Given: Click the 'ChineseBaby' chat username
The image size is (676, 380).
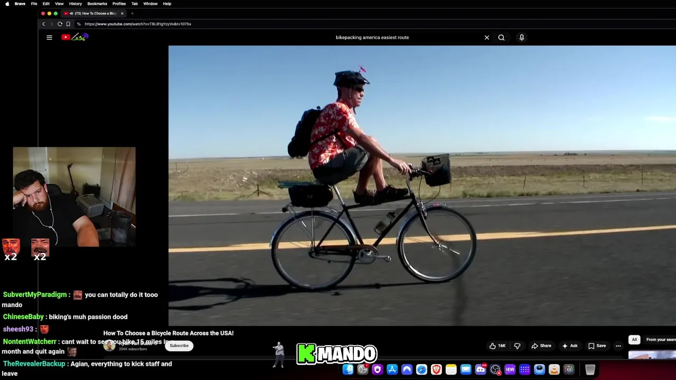Looking at the screenshot, I should click(23, 317).
